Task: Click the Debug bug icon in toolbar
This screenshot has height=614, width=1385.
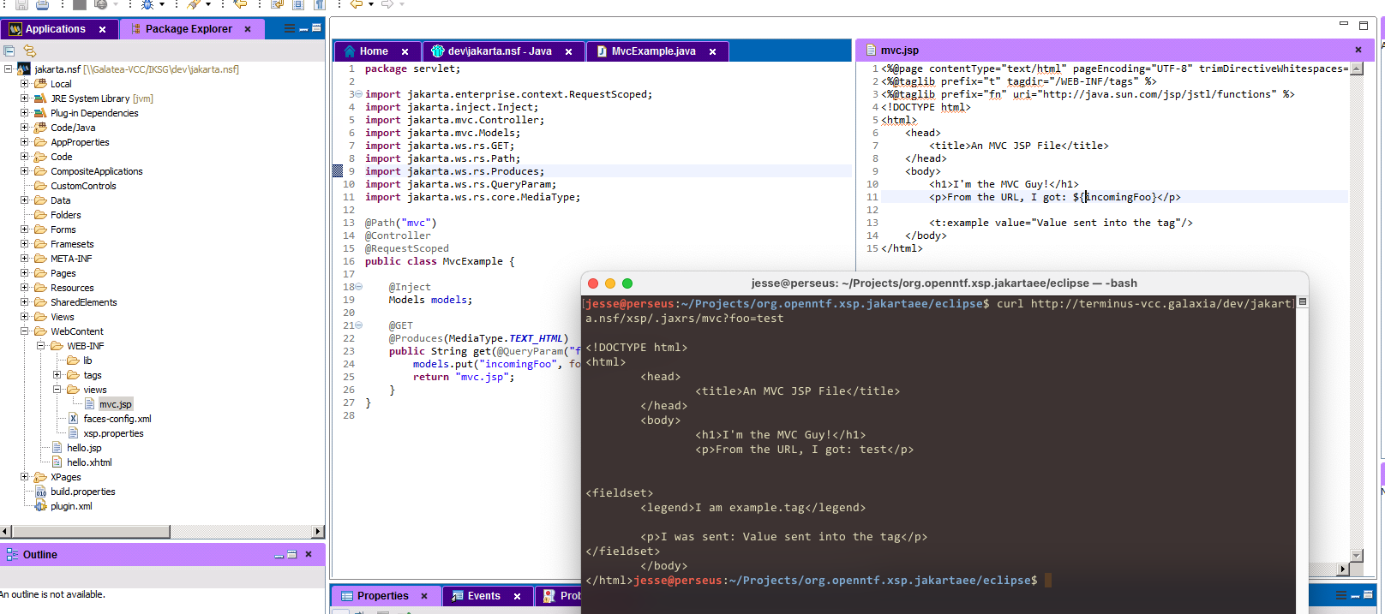Action: 147,4
